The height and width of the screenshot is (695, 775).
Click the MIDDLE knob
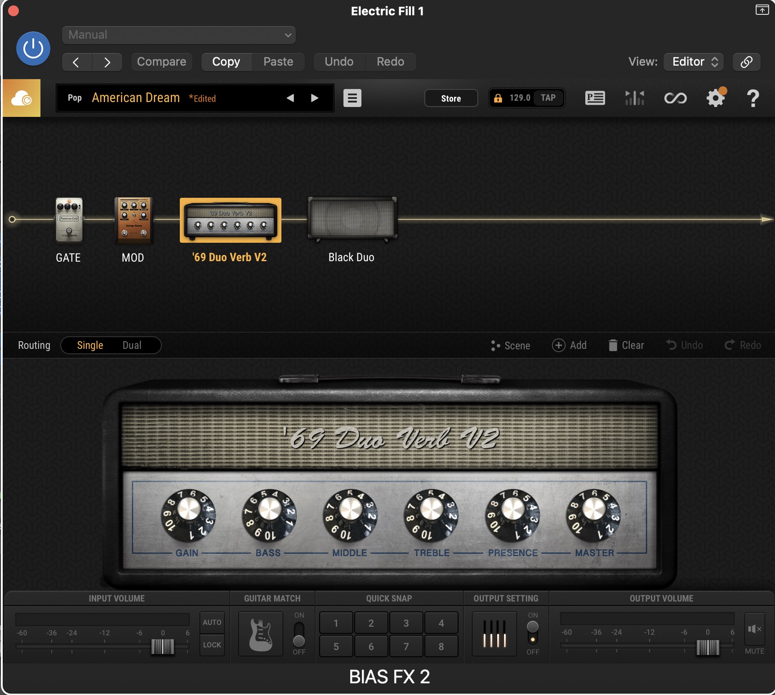coord(351,515)
